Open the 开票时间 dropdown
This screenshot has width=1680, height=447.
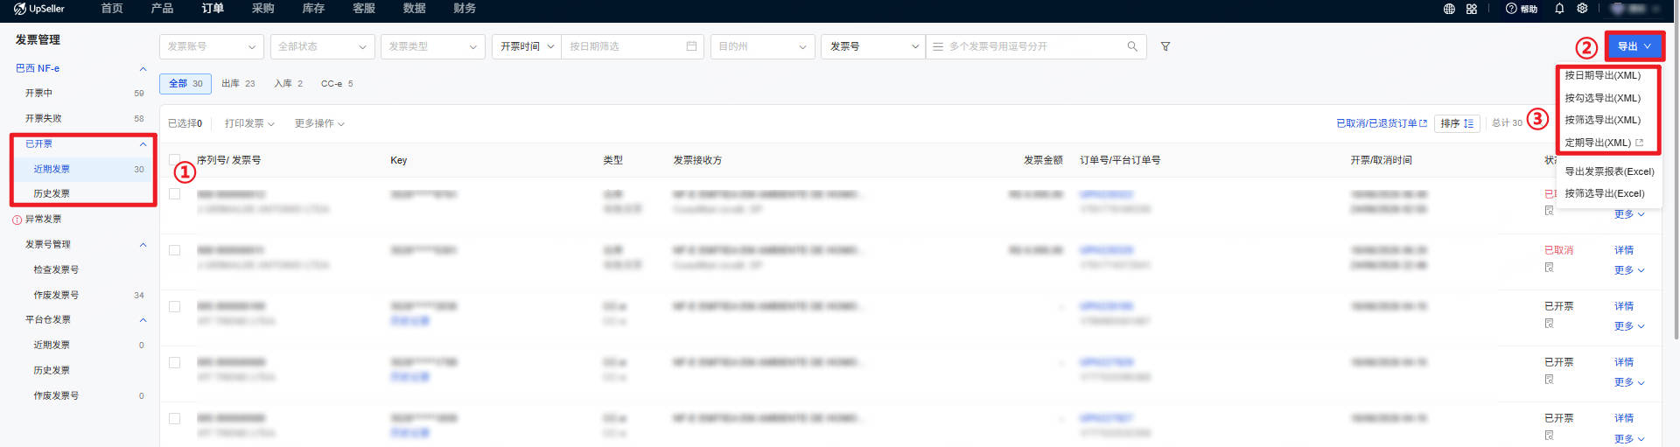pyautogui.click(x=527, y=46)
